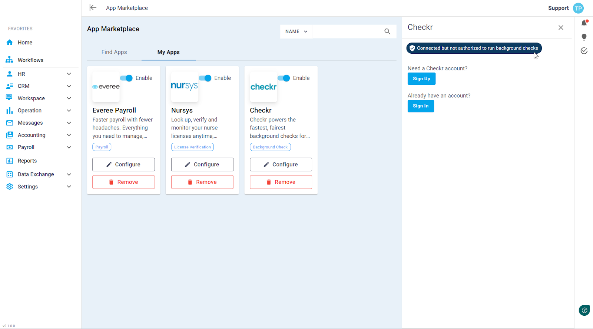Expand the Payroll menu chevron
The width and height of the screenshot is (593, 329).
coord(69,147)
